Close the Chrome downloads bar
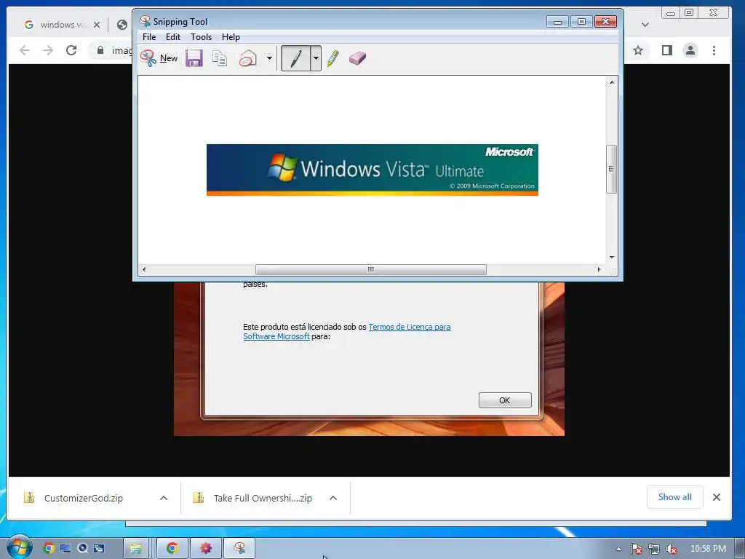This screenshot has height=559, width=745. pos(717,497)
